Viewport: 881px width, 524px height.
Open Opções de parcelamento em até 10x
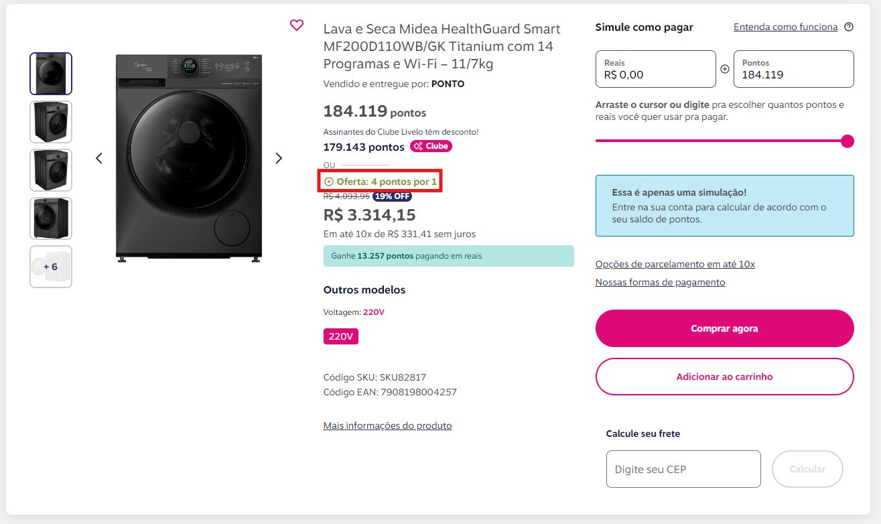pyautogui.click(x=675, y=264)
